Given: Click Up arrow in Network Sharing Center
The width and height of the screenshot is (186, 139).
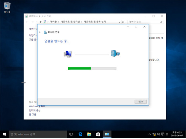Looking at the screenshot, I should pos(41,22).
